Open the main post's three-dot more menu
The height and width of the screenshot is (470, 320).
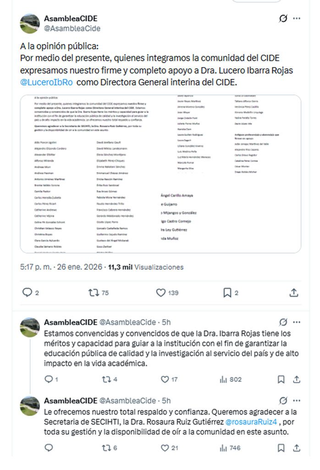[297, 19]
